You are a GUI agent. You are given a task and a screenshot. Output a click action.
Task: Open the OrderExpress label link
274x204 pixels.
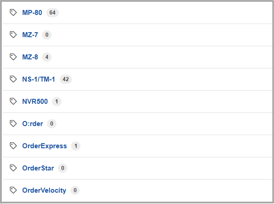(44, 146)
